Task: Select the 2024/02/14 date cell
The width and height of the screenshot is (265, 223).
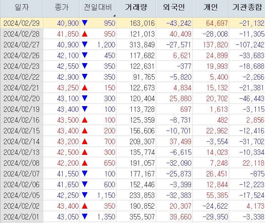Action: [21, 142]
